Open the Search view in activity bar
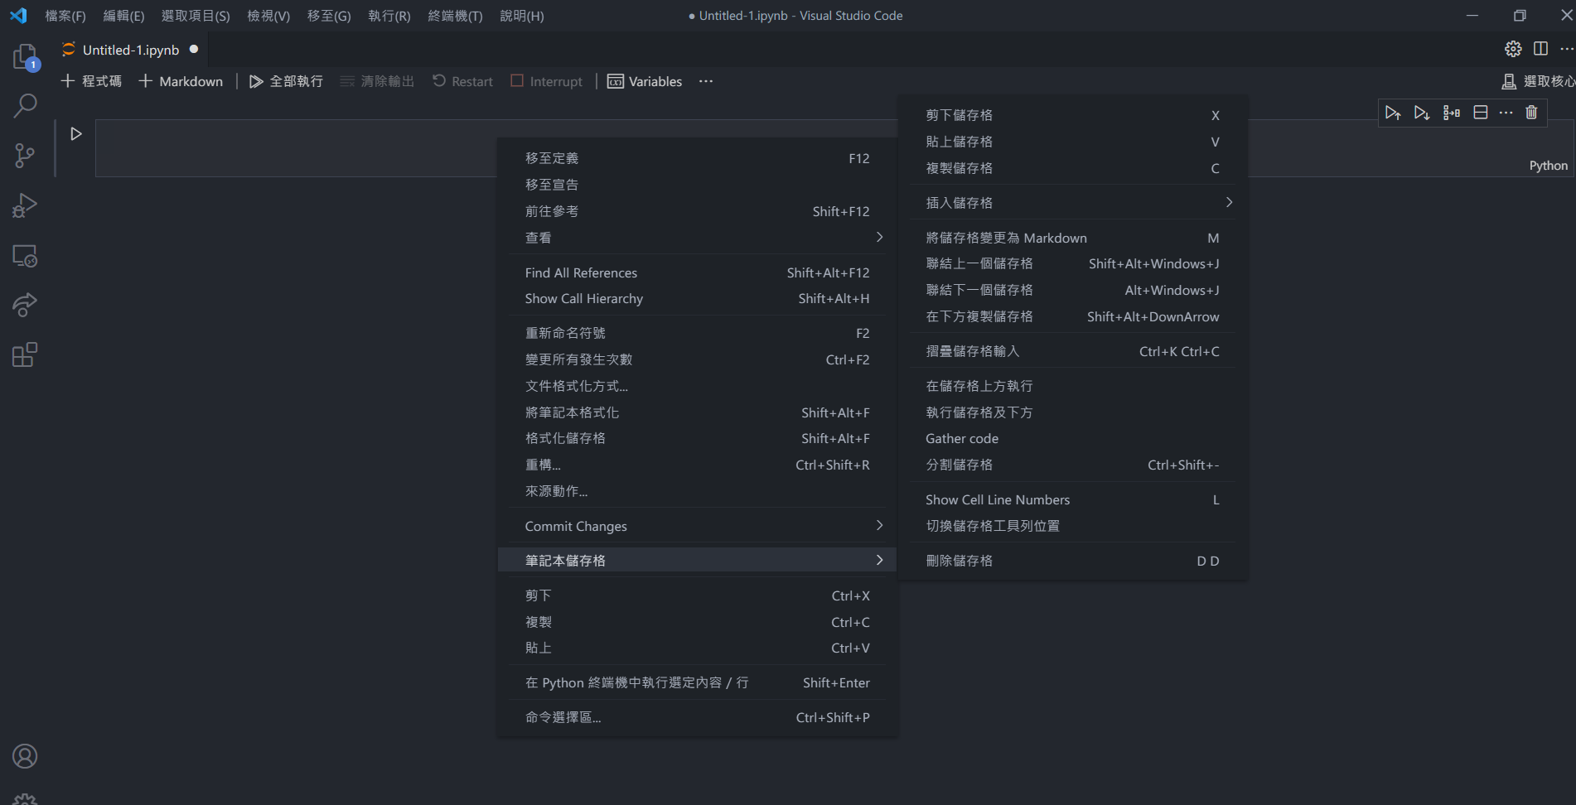Image resolution: width=1576 pixels, height=805 pixels. click(x=25, y=106)
